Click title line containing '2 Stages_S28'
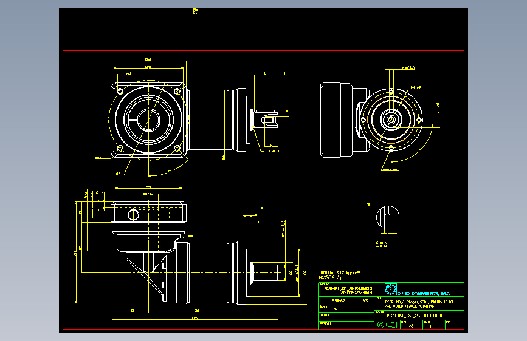527x341 pixels. [419, 302]
